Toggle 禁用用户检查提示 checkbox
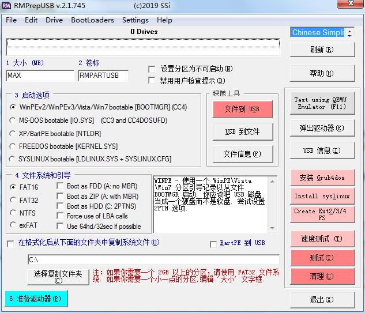365x313 pixels. point(152,81)
